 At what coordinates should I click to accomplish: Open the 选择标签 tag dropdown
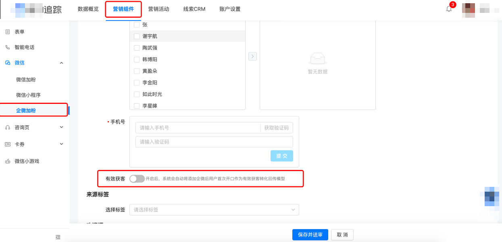click(214, 210)
